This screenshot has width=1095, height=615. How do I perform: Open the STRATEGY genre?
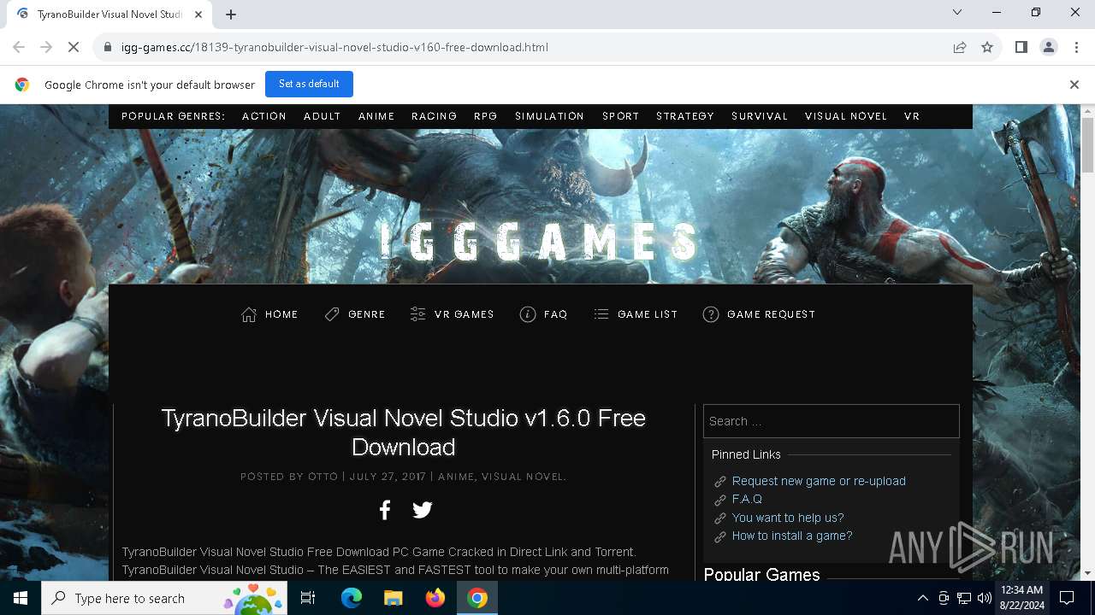(685, 116)
